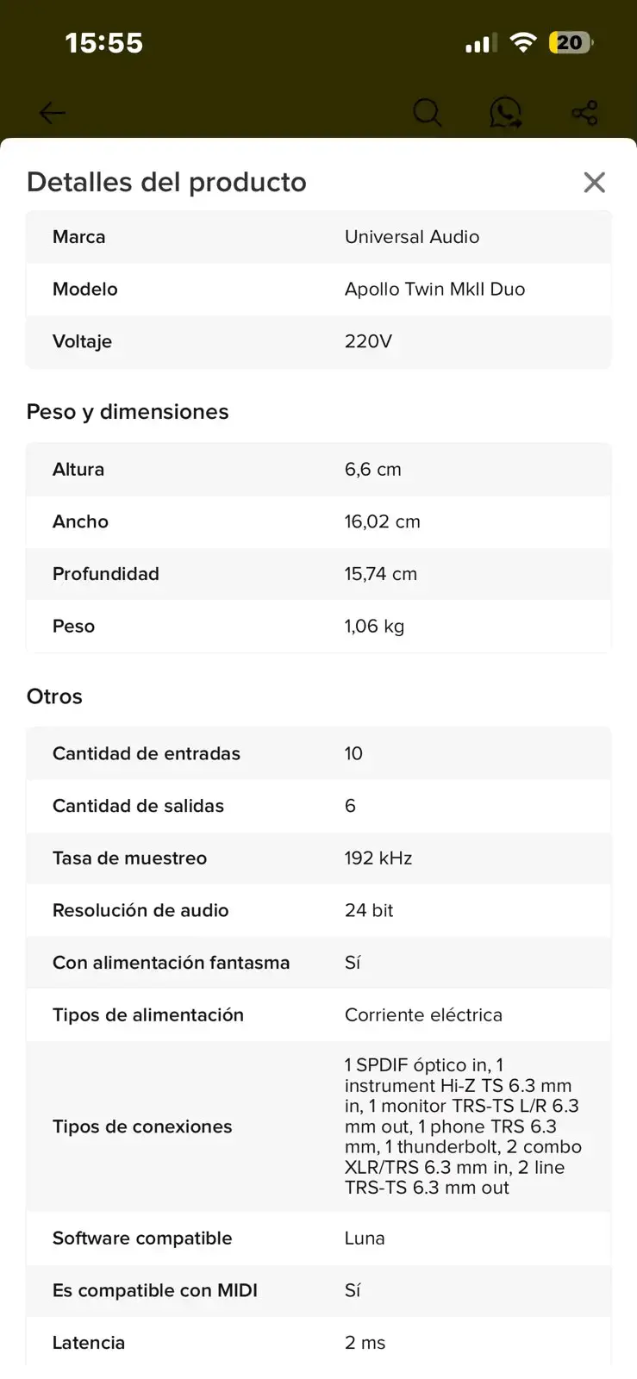
Task: Tap the cellular signal bars icon
Action: tap(480, 43)
